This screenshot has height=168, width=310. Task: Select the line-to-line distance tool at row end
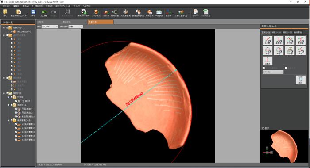click(301, 40)
